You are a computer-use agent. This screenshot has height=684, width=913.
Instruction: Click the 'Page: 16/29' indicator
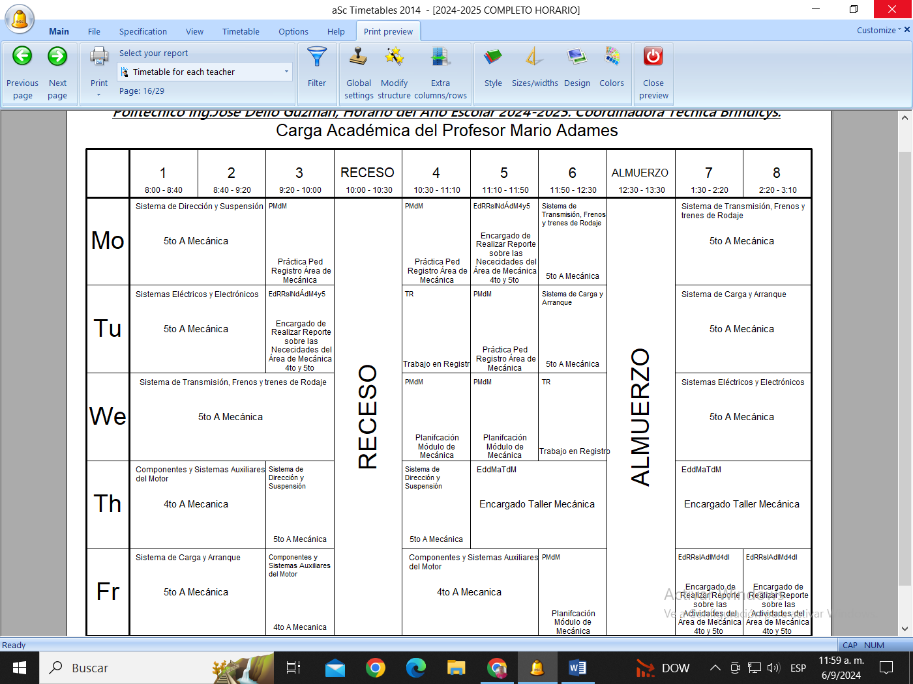pyautogui.click(x=142, y=91)
